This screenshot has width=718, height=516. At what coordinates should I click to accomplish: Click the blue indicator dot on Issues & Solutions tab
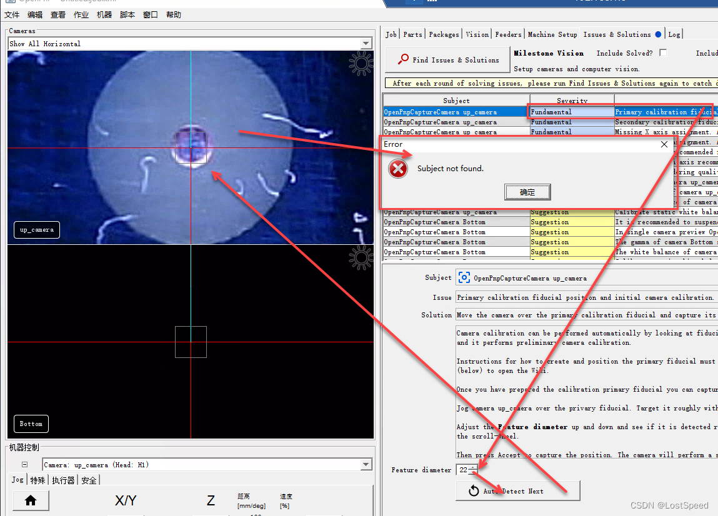pyautogui.click(x=658, y=34)
